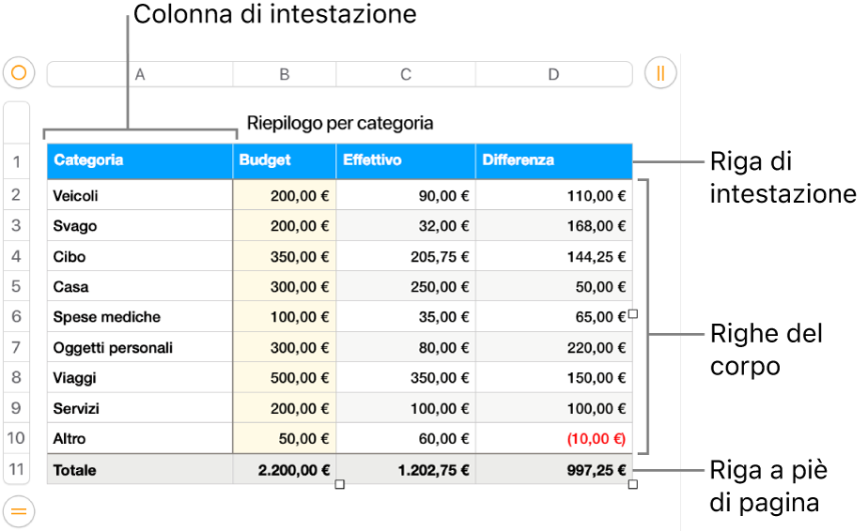Click the 50,00 € budget cell for Altro

285,438
